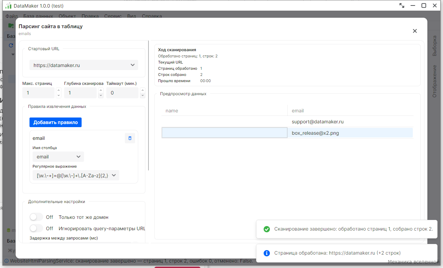Click Обработано страниц: 1, строк: 2 text
The image size is (443, 268).
pos(188,56)
